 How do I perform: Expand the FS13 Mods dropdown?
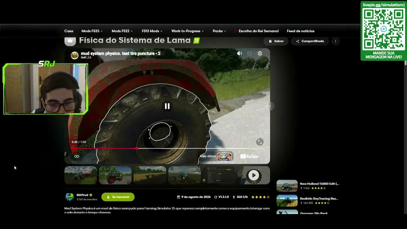[152, 31]
